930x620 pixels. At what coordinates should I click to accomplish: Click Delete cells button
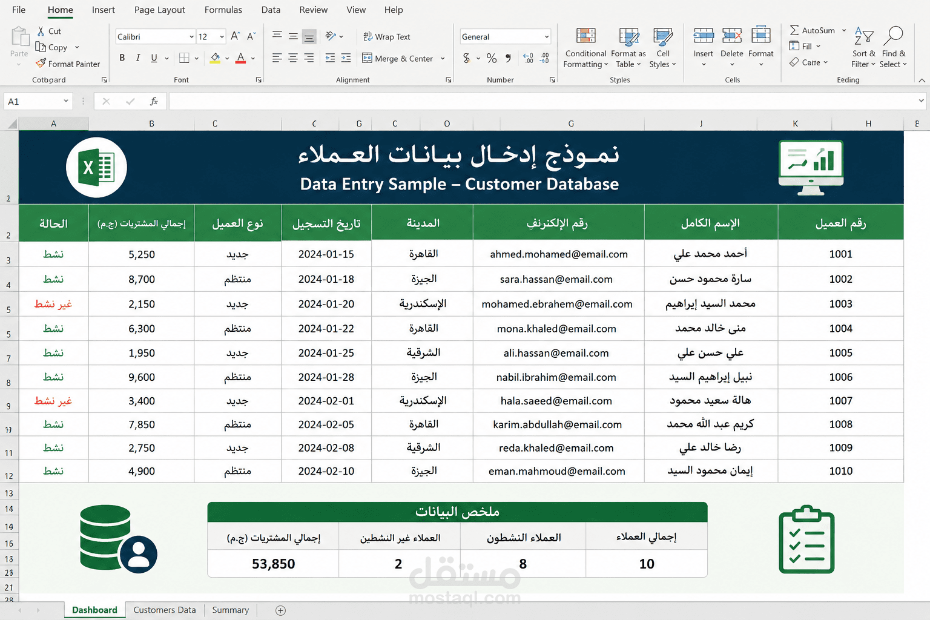pos(732,46)
